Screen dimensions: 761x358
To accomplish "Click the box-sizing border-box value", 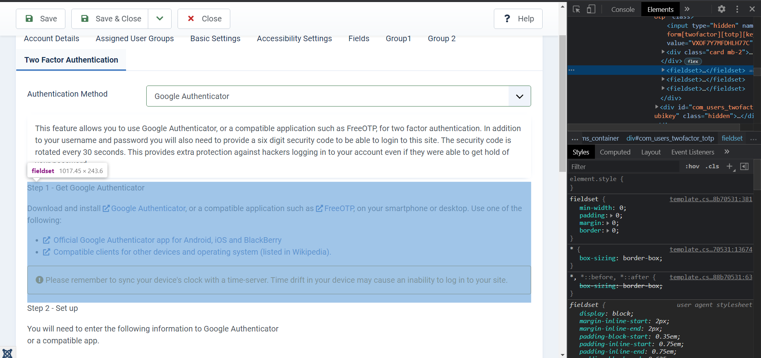I will point(641,258).
